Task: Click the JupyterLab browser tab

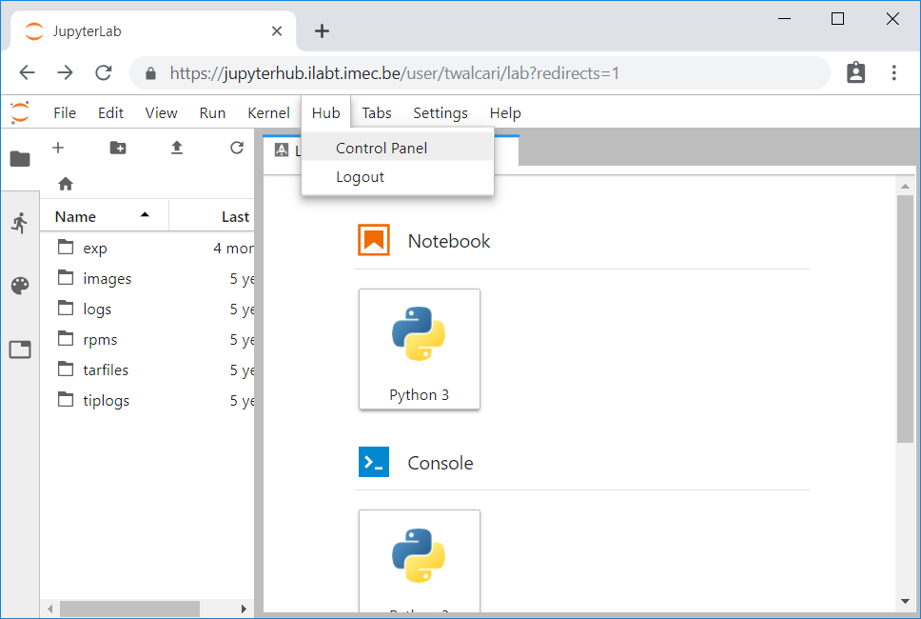Action: point(153,31)
